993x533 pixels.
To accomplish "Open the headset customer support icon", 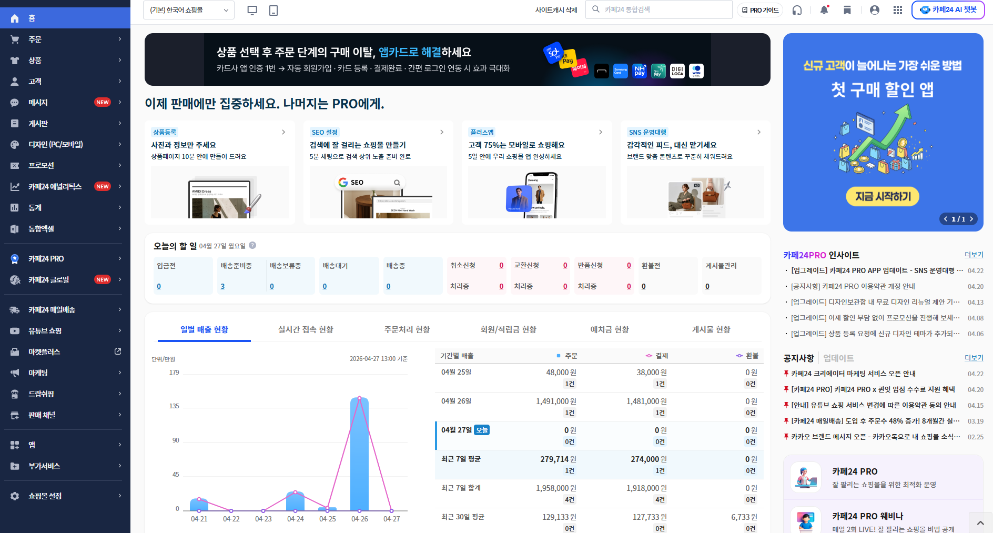I will click(797, 10).
